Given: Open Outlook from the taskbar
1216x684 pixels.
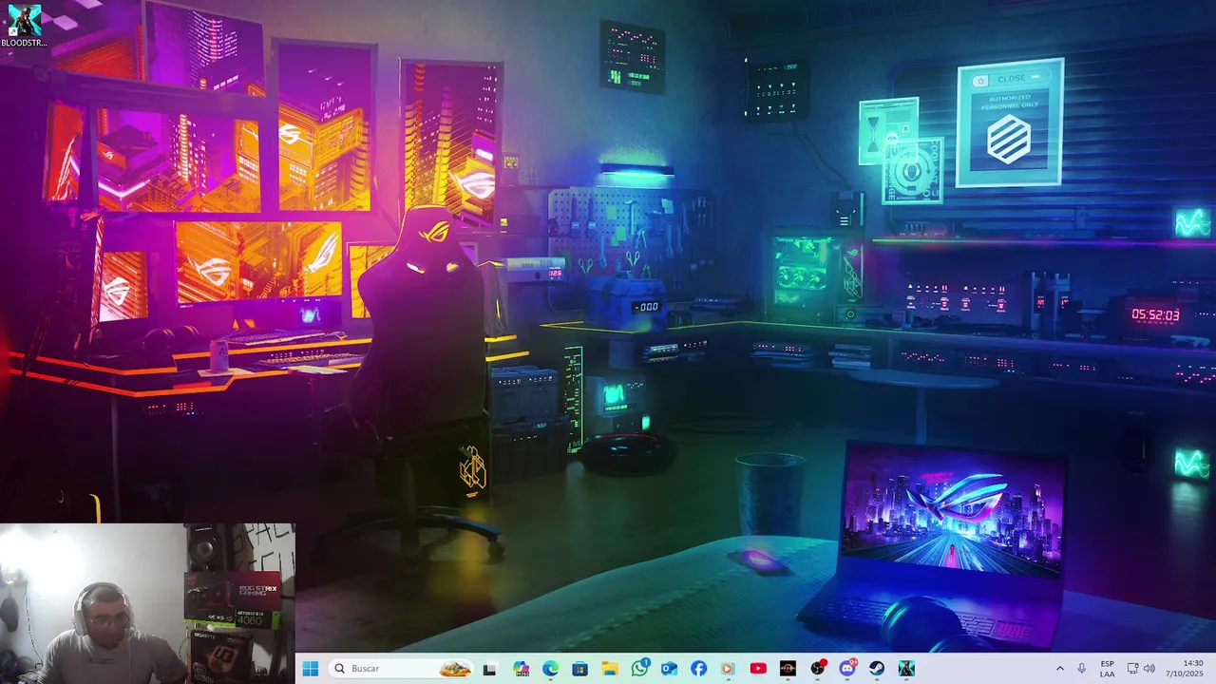Looking at the screenshot, I should [x=669, y=669].
